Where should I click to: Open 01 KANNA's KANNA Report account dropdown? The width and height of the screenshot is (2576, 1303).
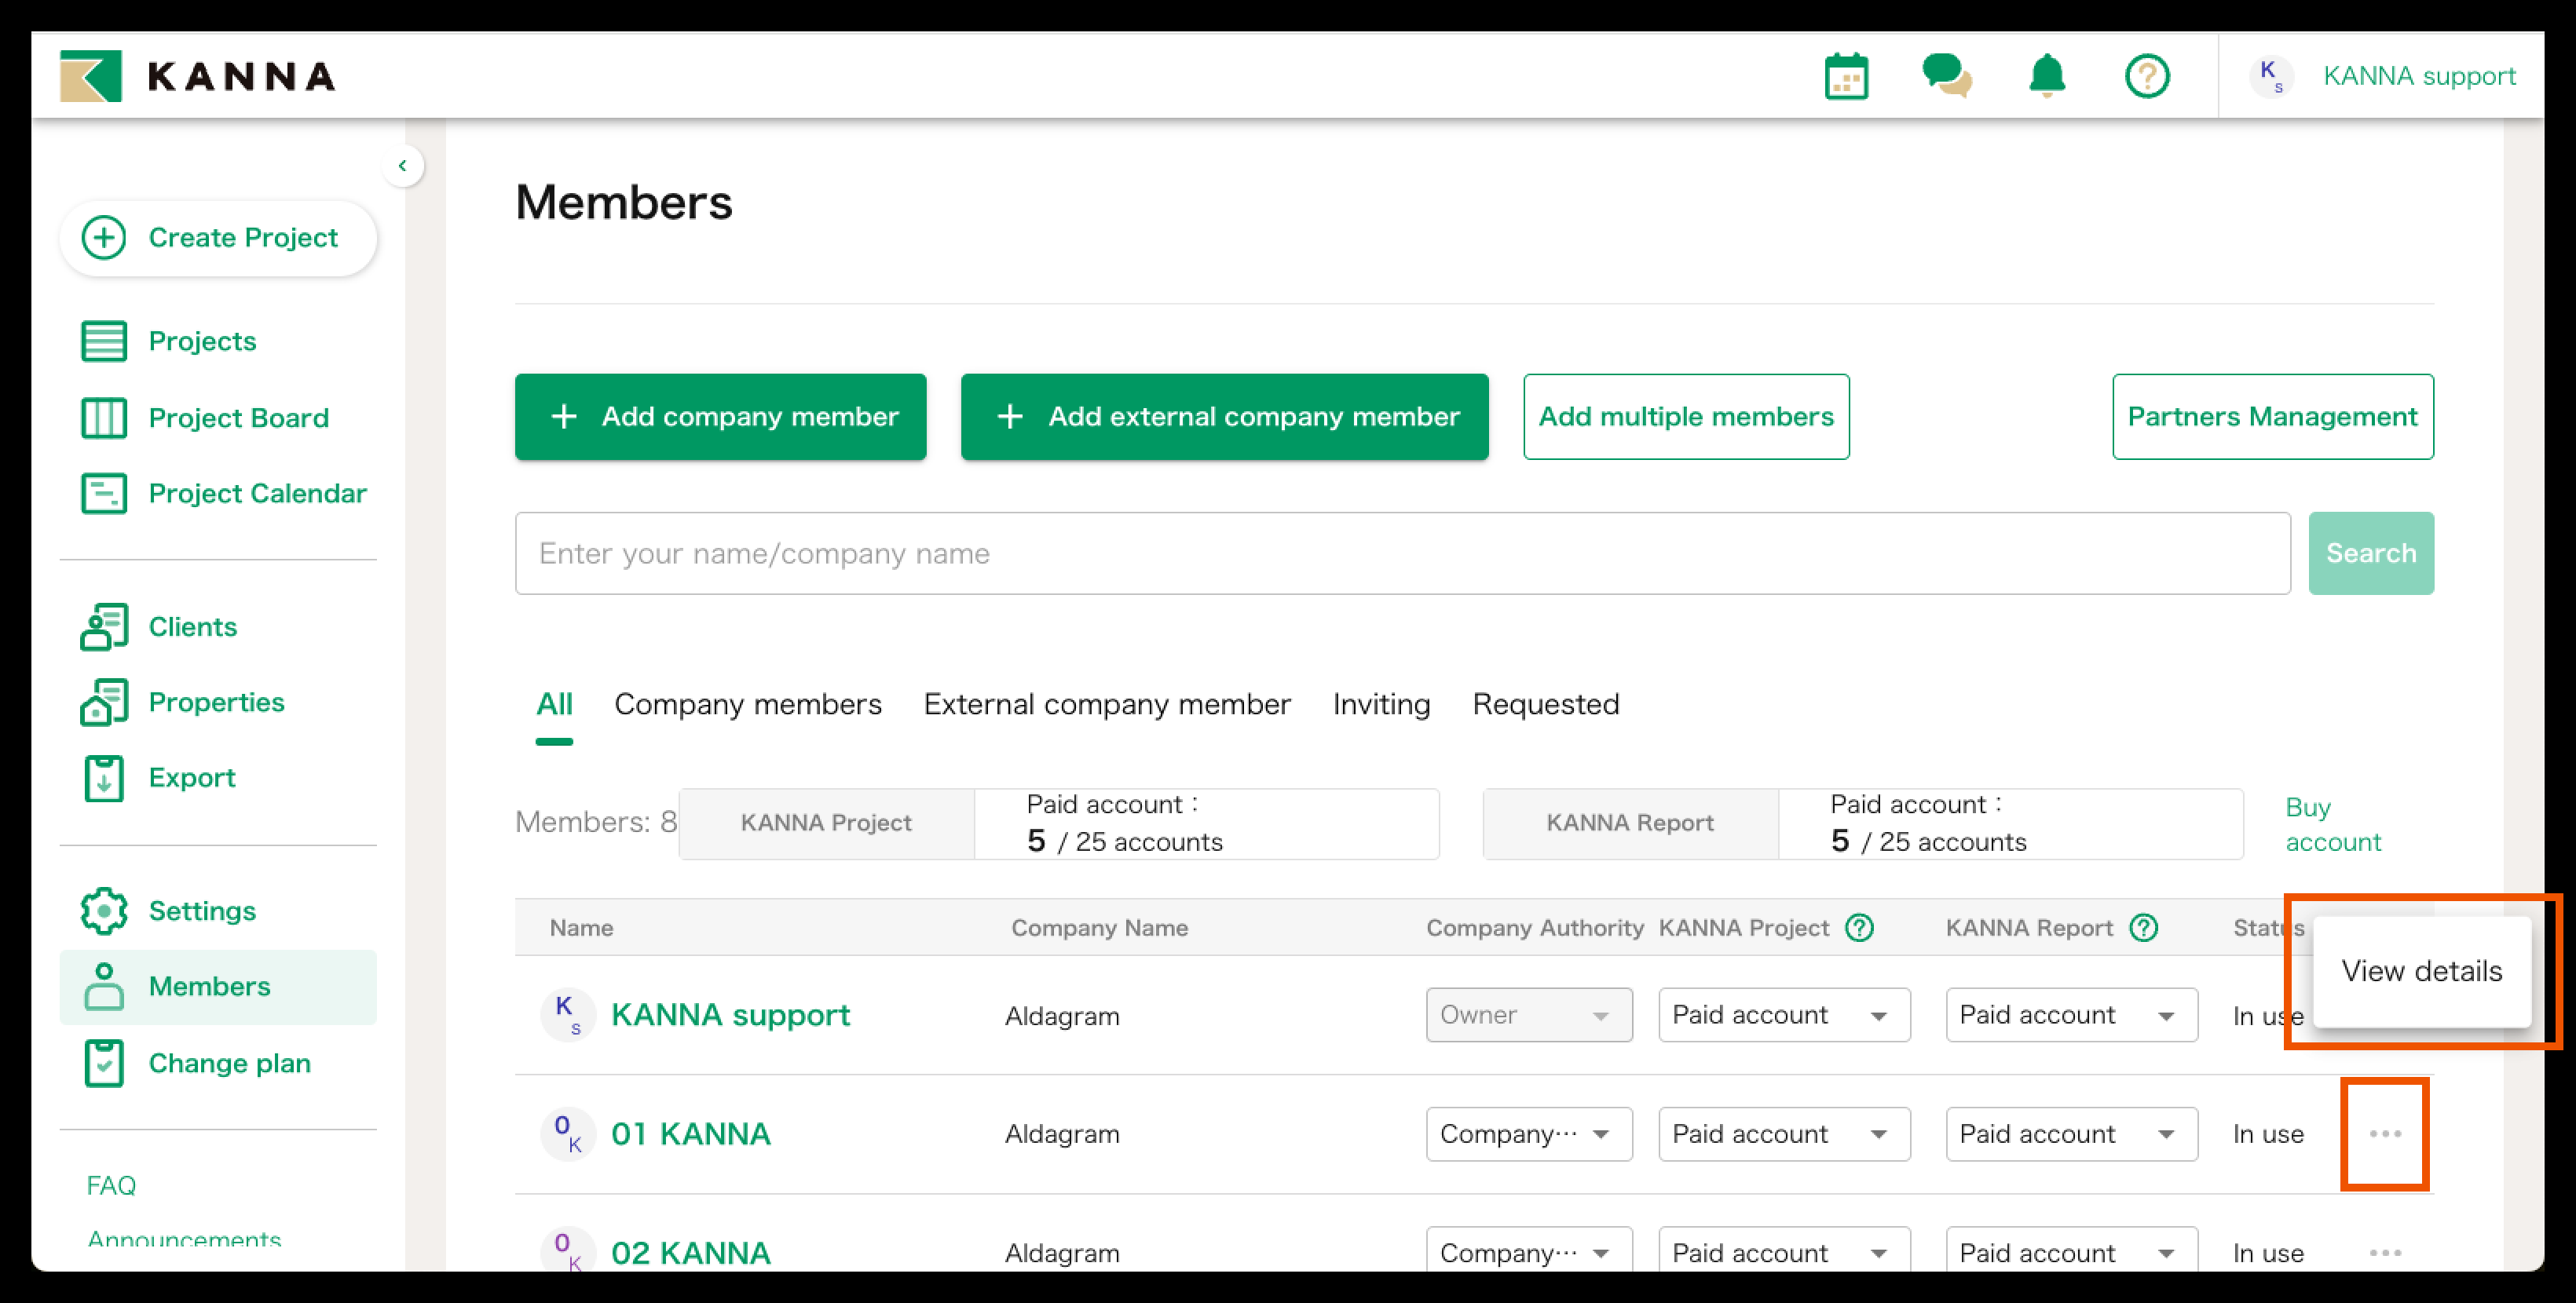(x=2070, y=1133)
